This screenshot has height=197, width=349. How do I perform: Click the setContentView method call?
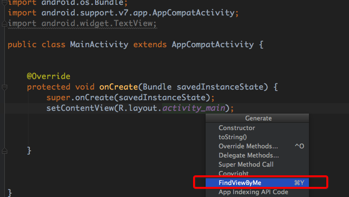(80, 108)
